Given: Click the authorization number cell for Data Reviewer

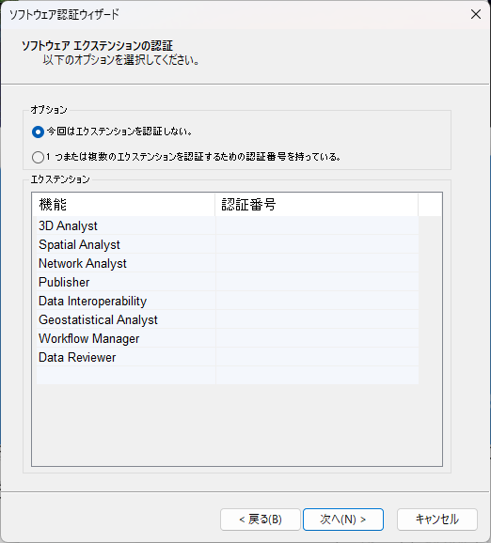Looking at the screenshot, I should coord(317,357).
